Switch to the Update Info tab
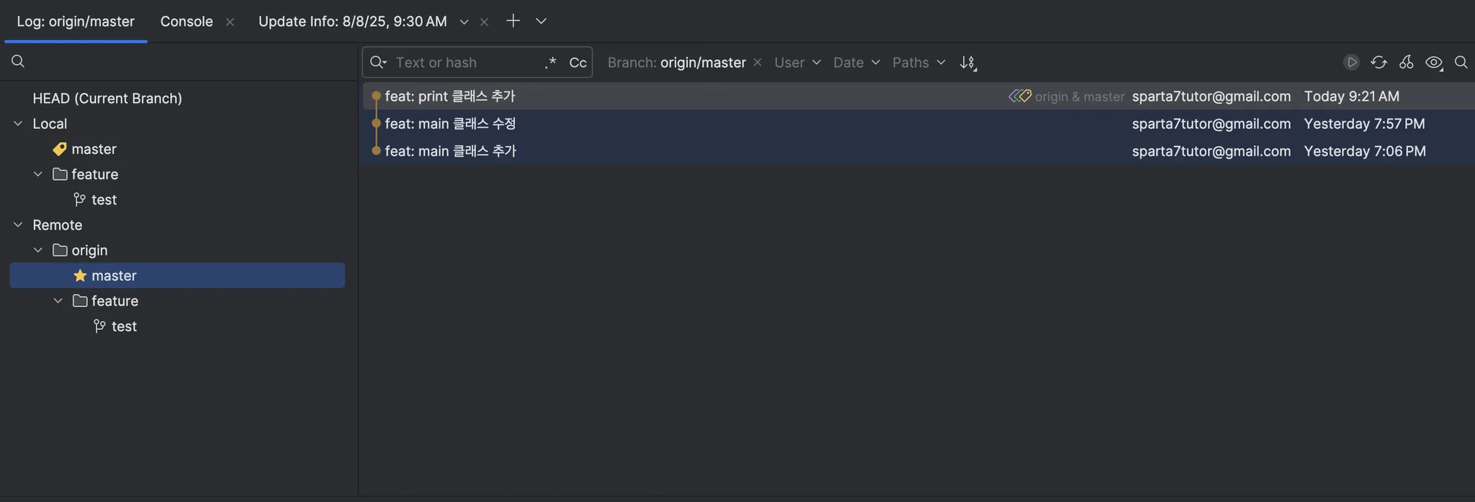 click(x=352, y=22)
